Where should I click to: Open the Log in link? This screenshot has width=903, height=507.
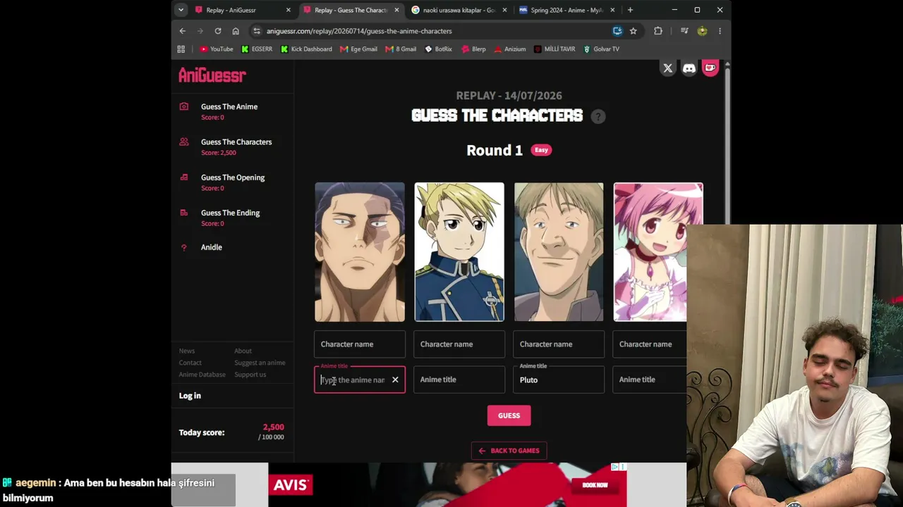pos(190,396)
